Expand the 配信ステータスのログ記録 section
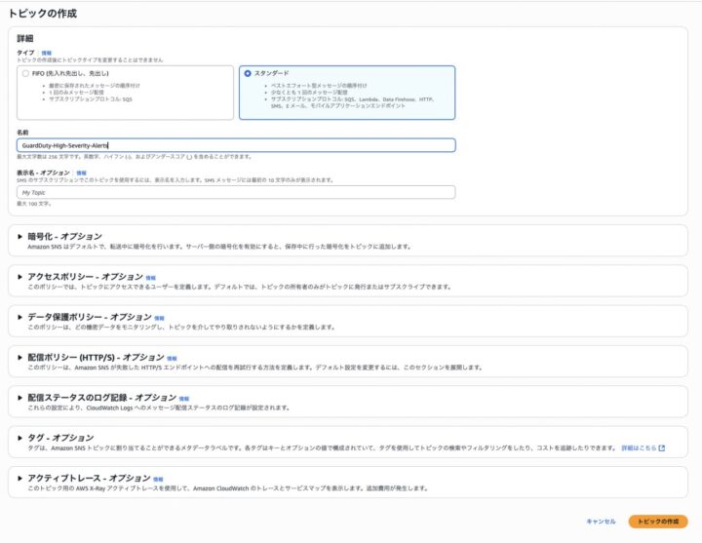 (20, 398)
